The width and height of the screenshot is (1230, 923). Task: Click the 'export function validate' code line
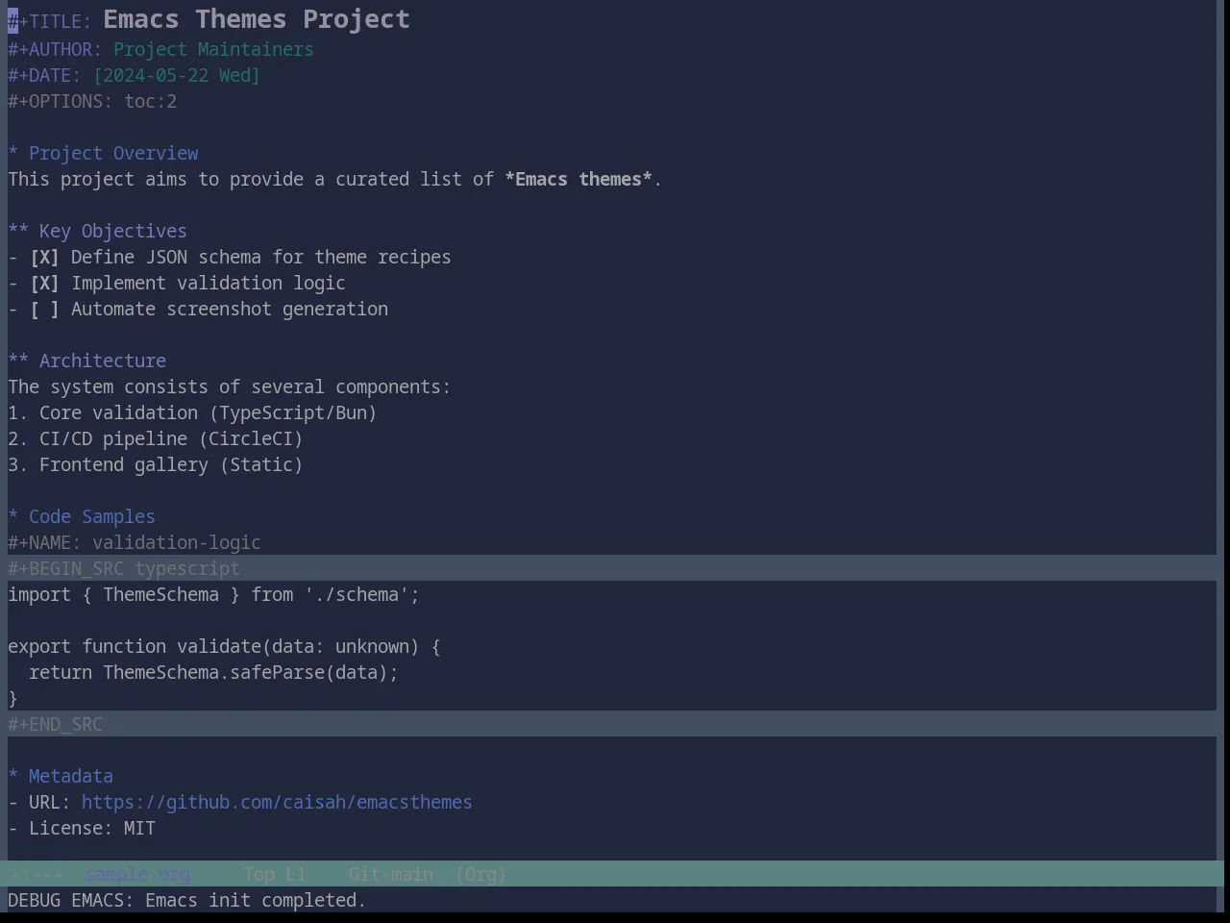(x=224, y=646)
